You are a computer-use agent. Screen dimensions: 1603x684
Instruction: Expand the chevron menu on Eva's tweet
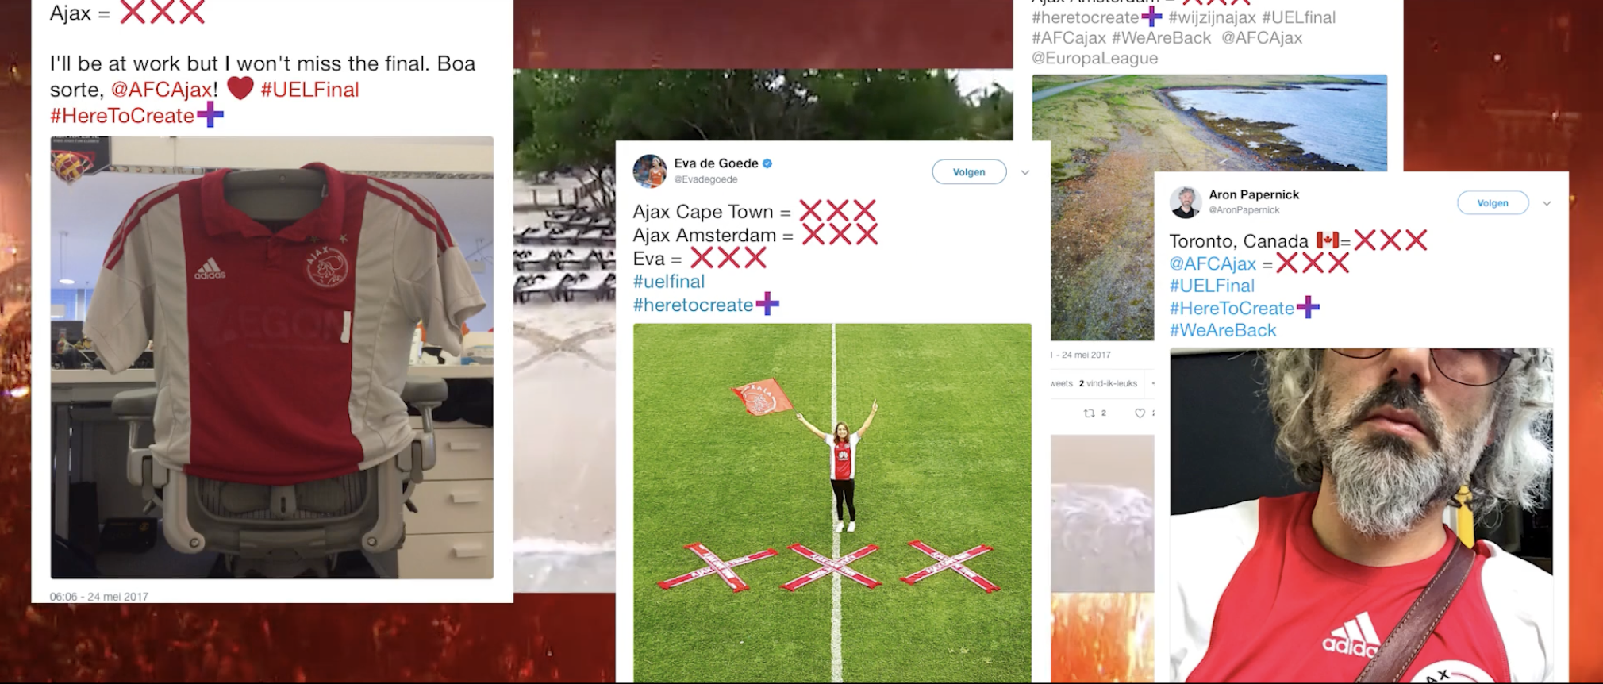pyautogui.click(x=1025, y=172)
